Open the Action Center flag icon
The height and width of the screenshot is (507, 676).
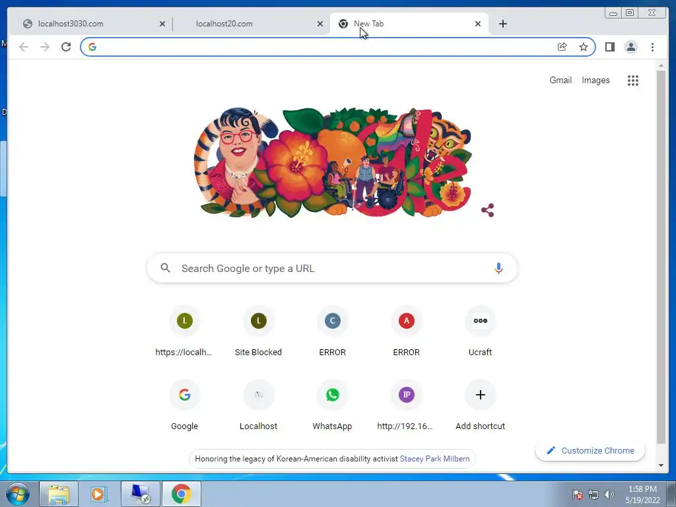click(578, 494)
